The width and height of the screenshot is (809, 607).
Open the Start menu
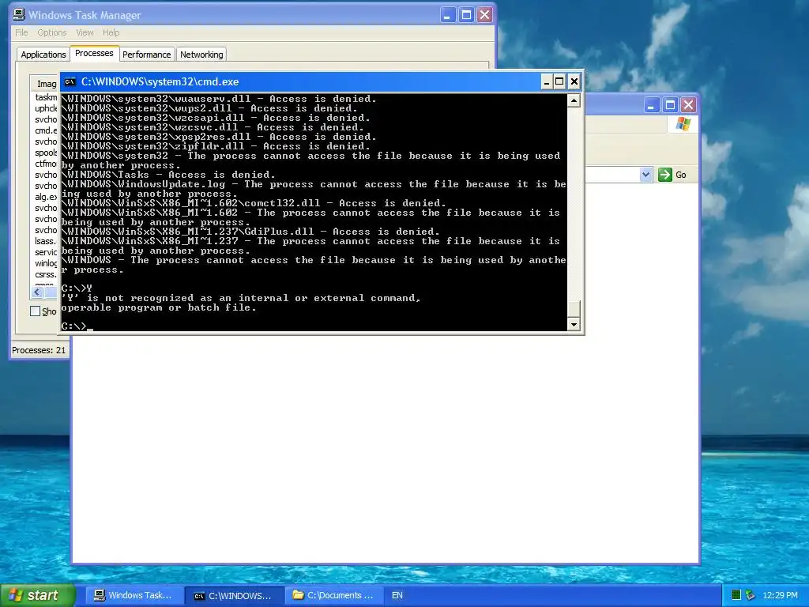pyautogui.click(x=37, y=596)
